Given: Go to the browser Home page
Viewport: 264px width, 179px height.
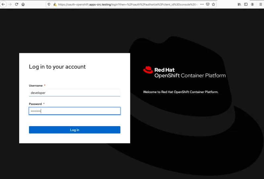Looking at the screenshot, I should [x=23, y=4].
